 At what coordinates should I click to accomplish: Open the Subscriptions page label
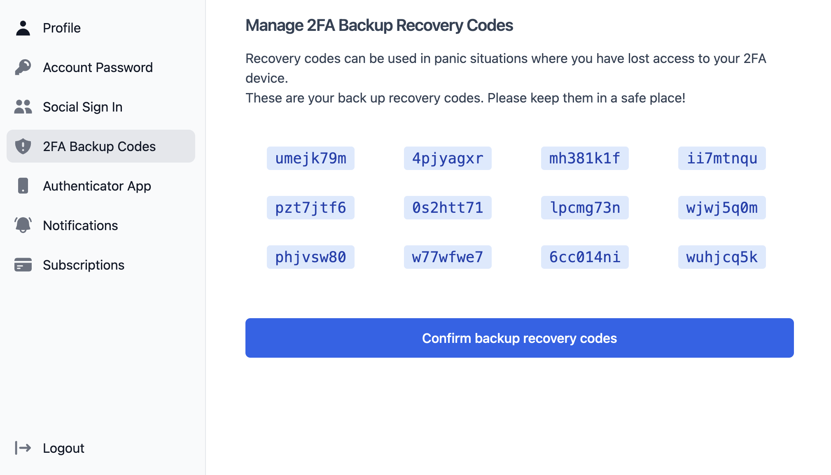coord(84,265)
